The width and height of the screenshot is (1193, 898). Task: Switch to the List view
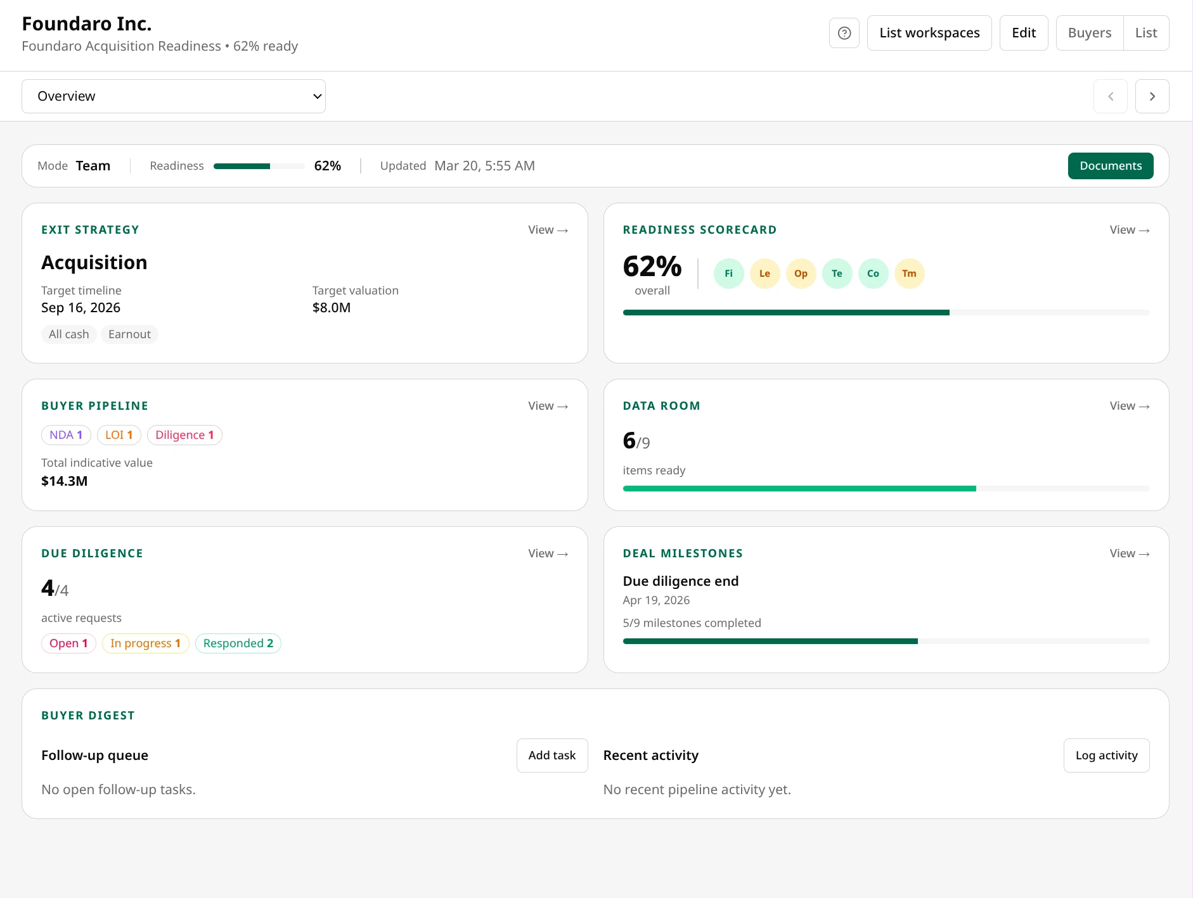point(1146,32)
